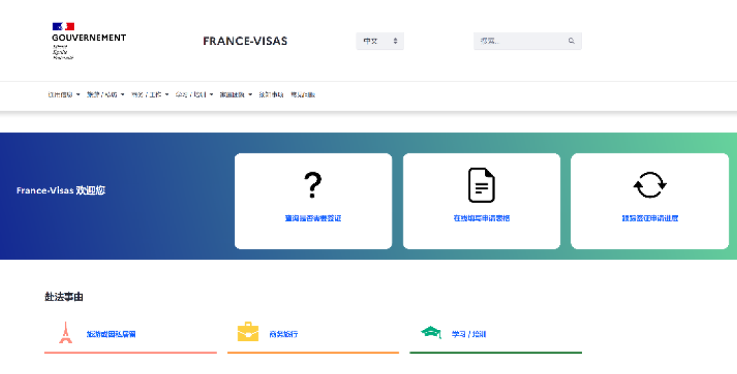This screenshot has width=737, height=374.
Task: Open the 跟踪签证申请进度 link
Action: pos(650,218)
